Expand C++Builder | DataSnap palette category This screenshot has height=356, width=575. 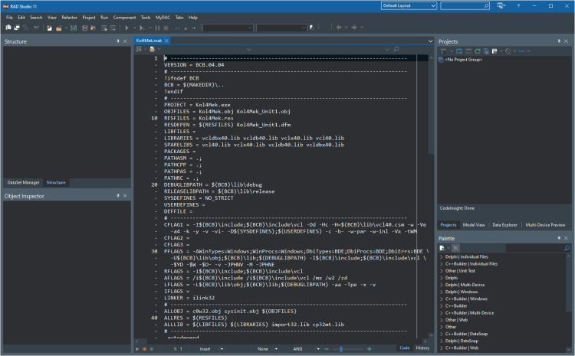(x=442, y=334)
